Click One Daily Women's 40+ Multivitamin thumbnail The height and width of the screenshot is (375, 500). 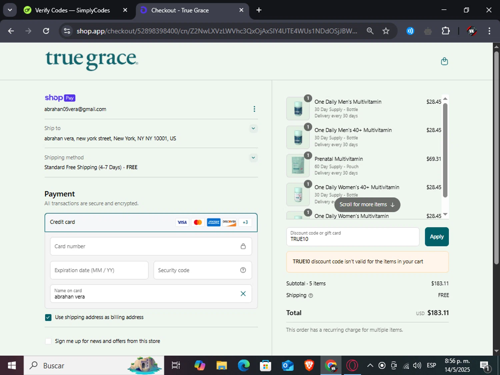point(298,194)
